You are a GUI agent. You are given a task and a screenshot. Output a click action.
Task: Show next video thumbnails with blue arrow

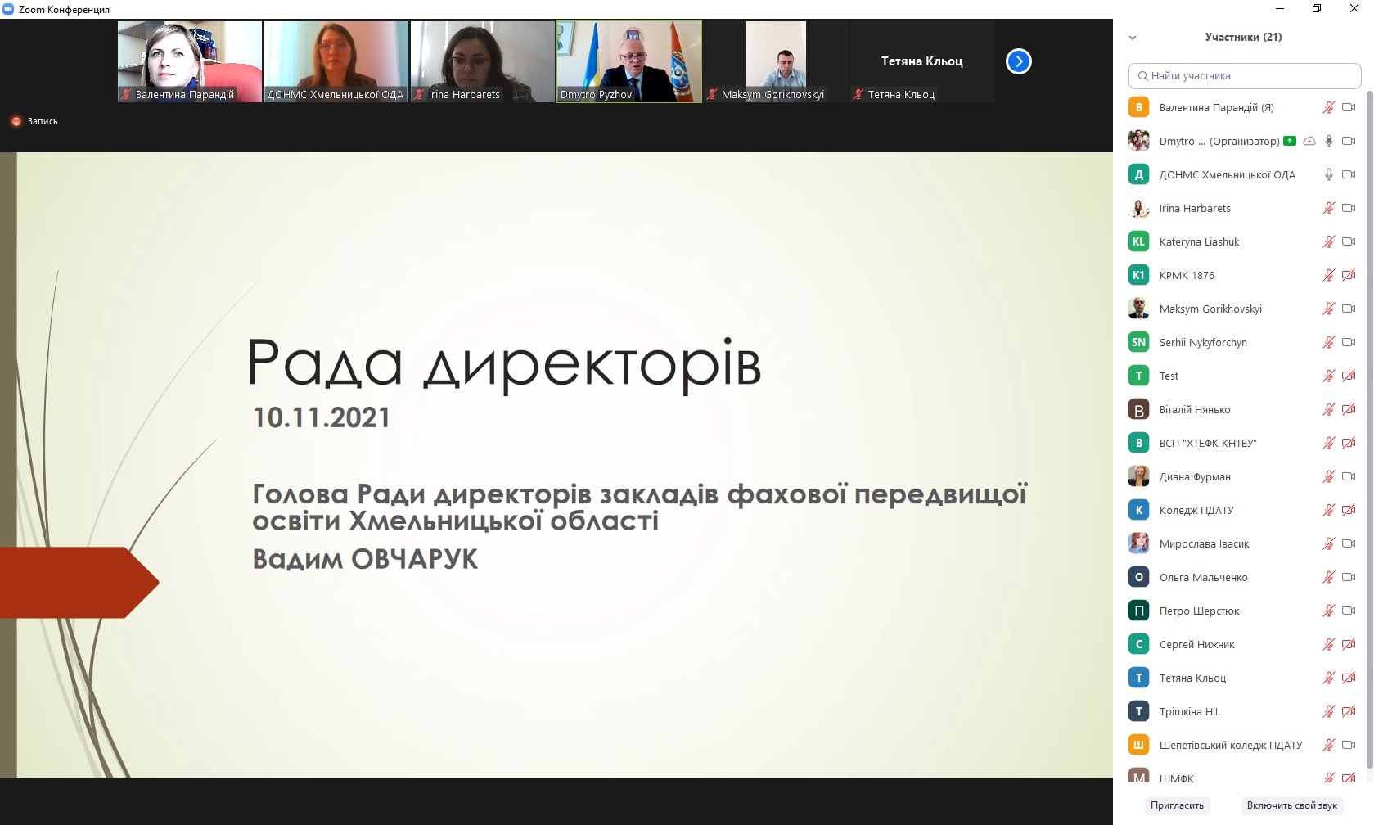tap(1018, 61)
